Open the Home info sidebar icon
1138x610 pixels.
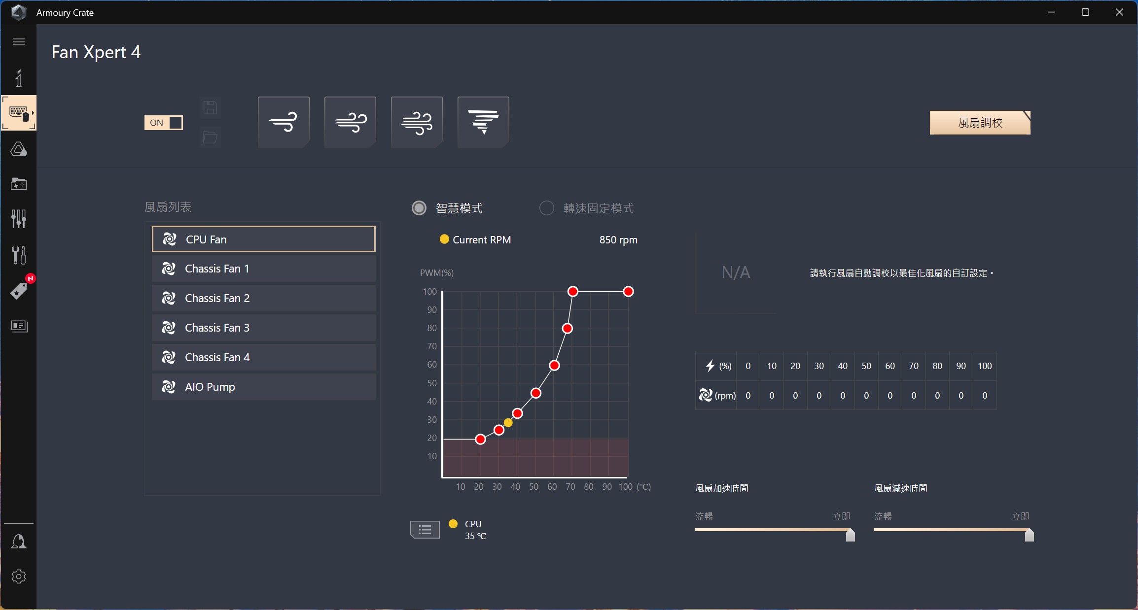tap(19, 78)
